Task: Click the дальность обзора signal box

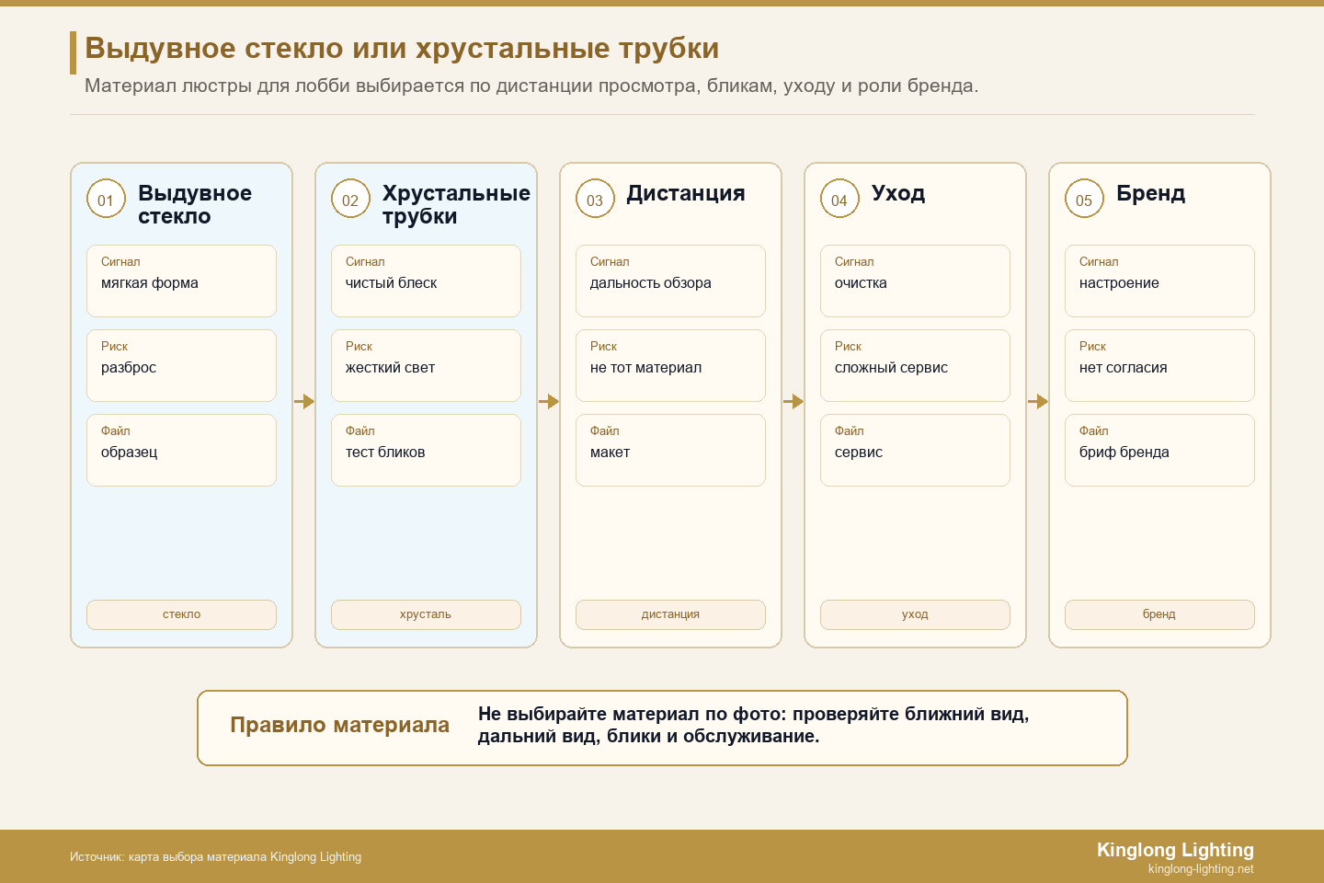Action: pos(670,281)
